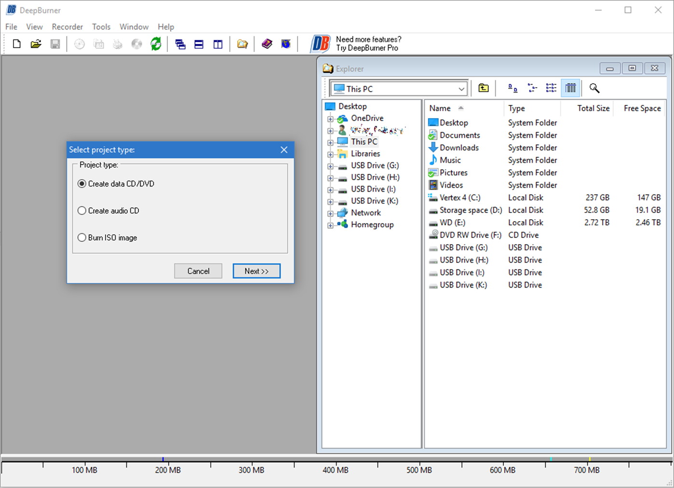Switch Explorer to details view
674x488 pixels.
(570, 88)
